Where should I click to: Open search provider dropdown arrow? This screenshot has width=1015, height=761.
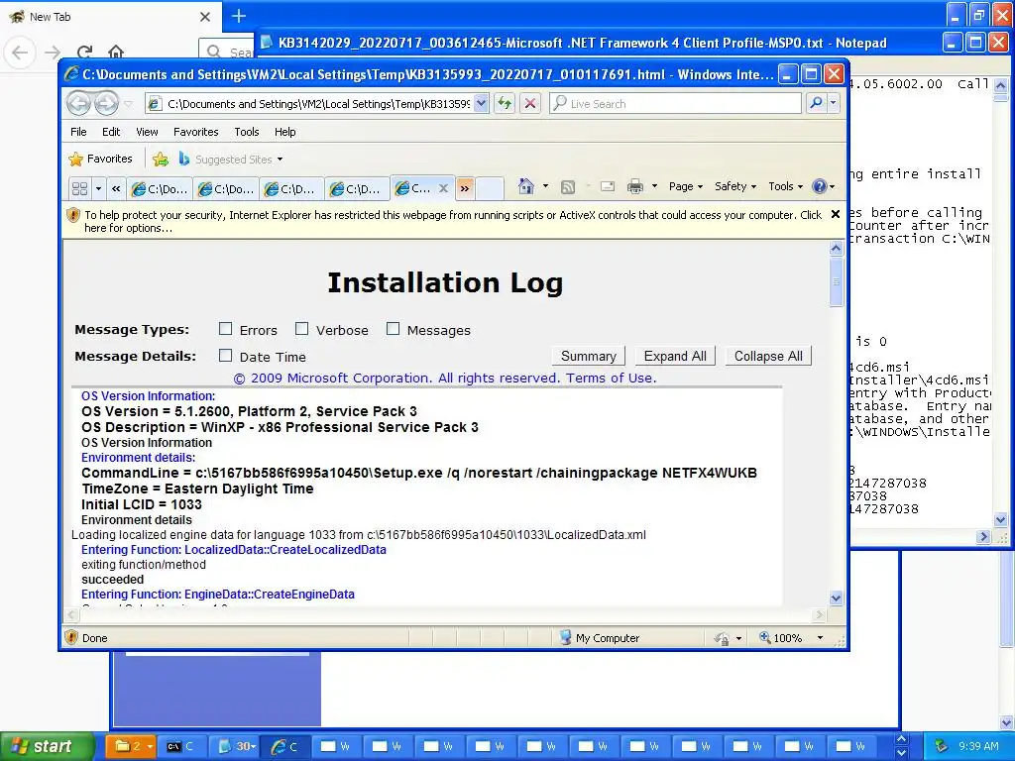click(x=833, y=103)
